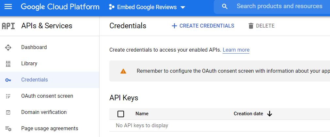Viewport: 330px width, 137px height.
Task: Click the Page usage agreements icon
Action: 8,129
